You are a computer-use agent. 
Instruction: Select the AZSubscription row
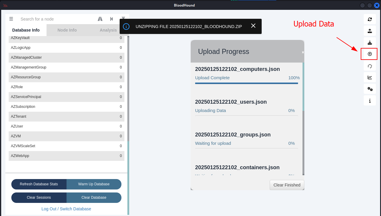tap(67, 107)
